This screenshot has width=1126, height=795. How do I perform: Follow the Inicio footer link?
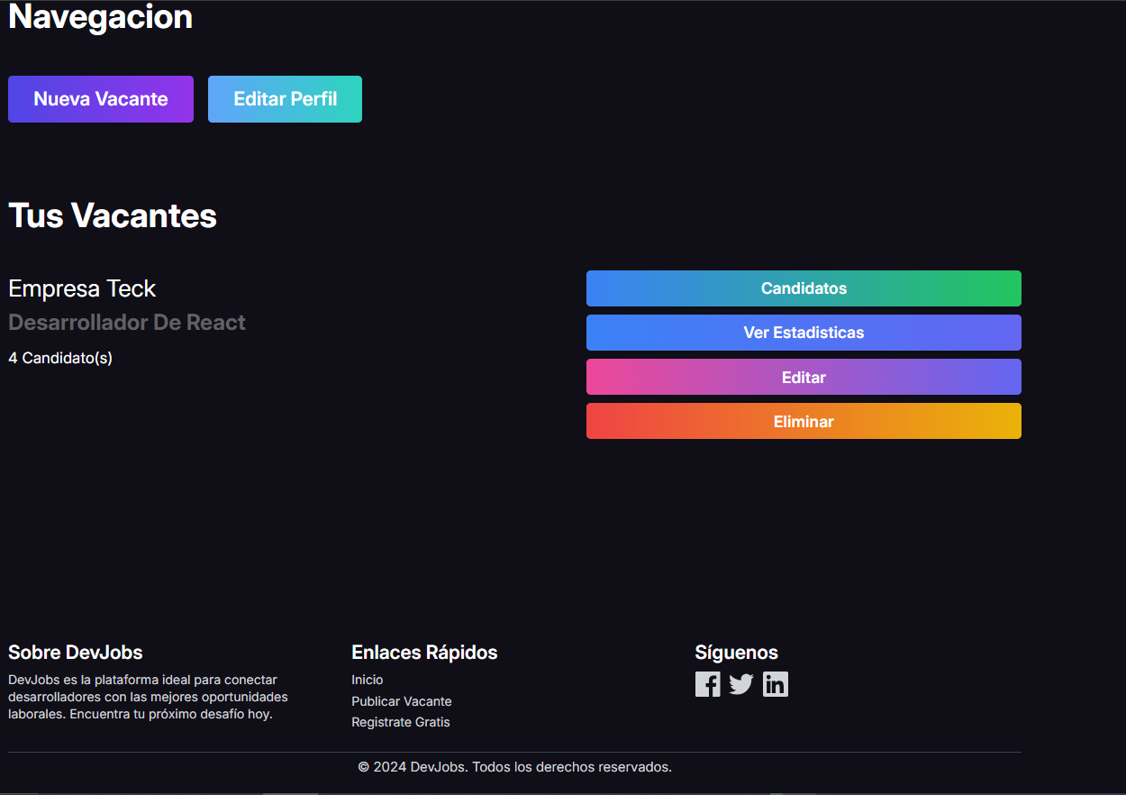[368, 680]
